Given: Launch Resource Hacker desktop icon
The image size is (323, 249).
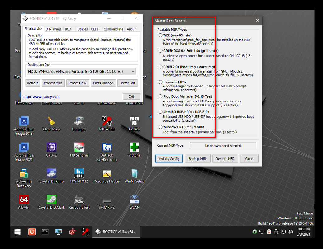Looking at the screenshot, I should (x=107, y=176).
